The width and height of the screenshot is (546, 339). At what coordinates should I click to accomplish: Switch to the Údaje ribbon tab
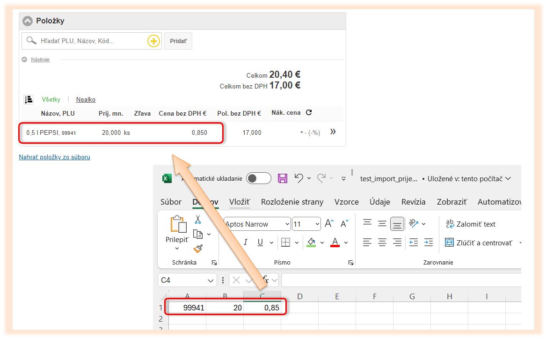[379, 202]
